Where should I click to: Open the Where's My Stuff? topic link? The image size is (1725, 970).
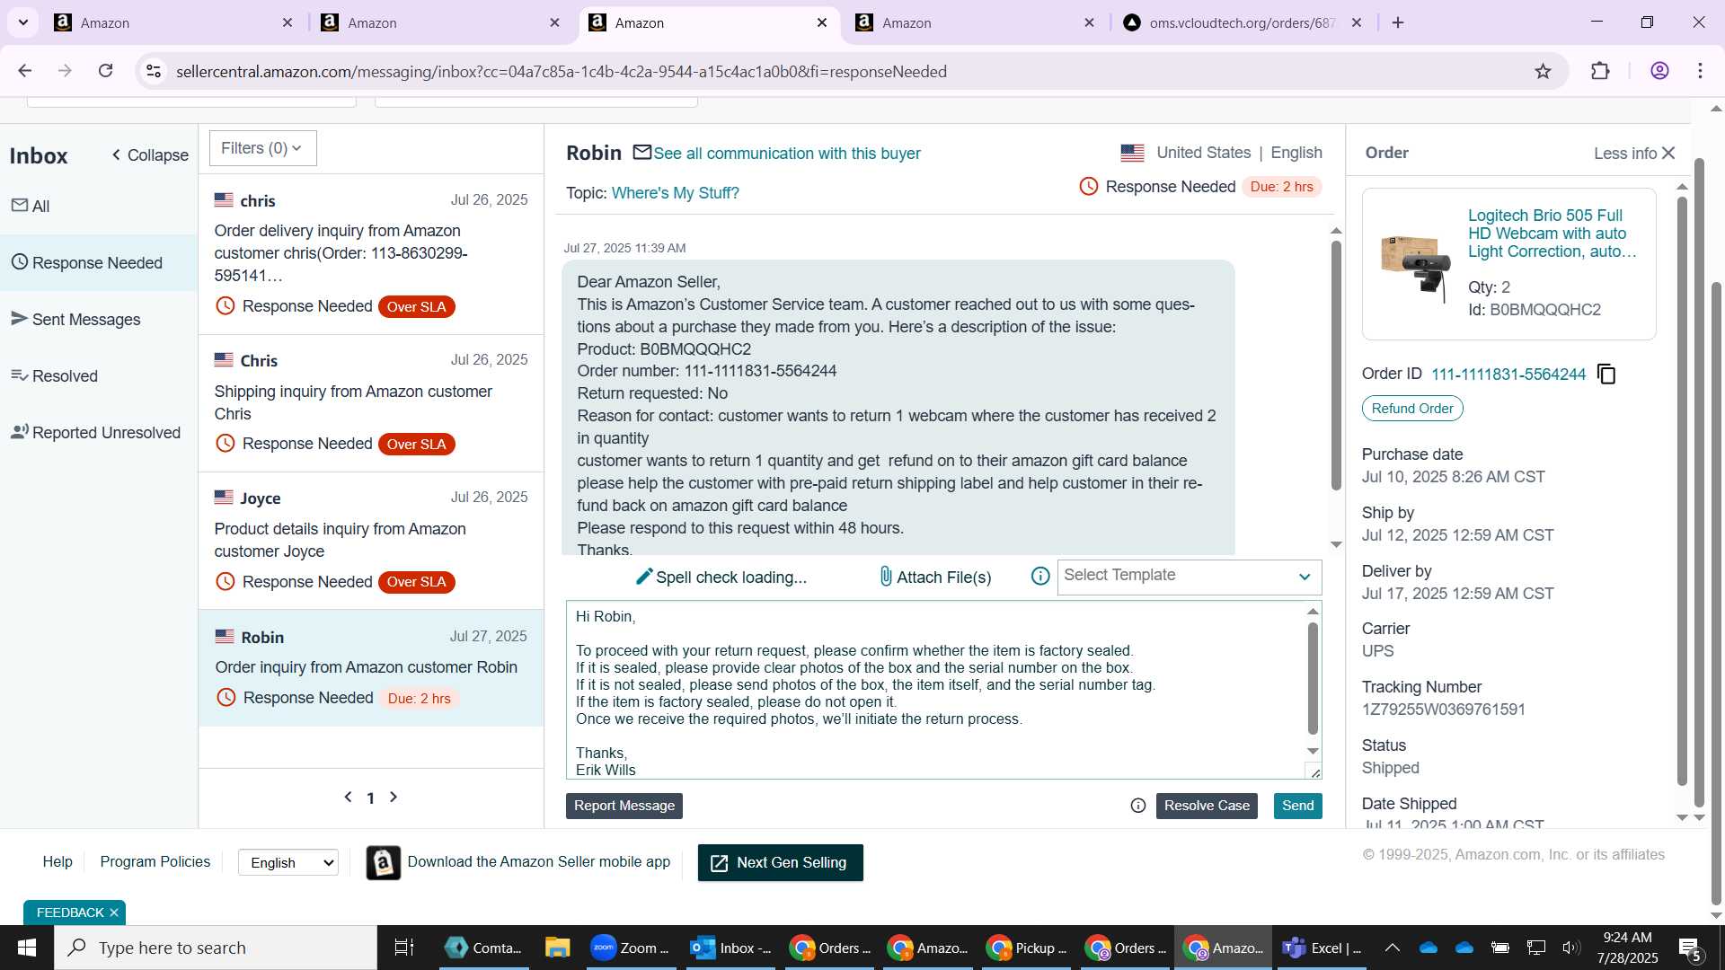coord(675,193)
